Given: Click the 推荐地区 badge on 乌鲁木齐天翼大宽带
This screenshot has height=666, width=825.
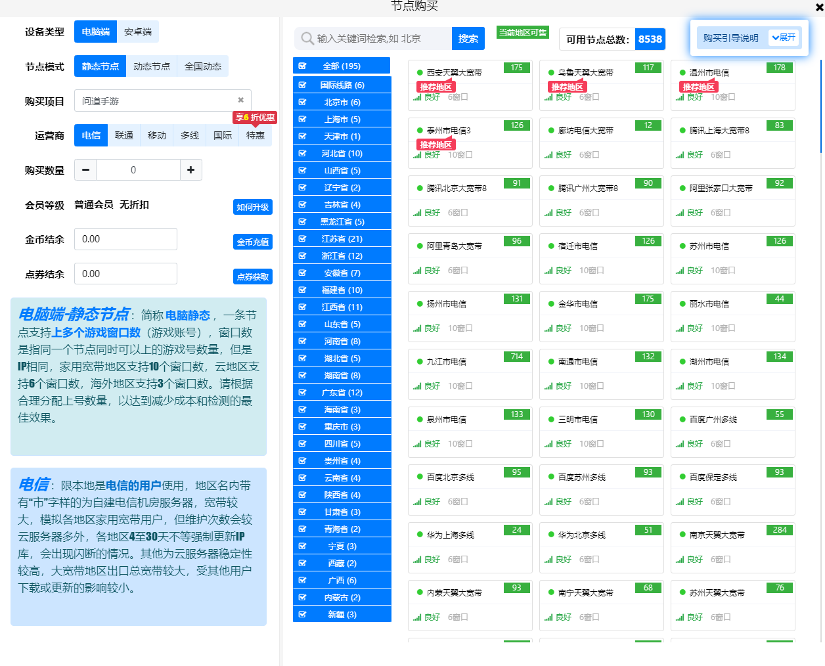Looking at the screenshot, I should 567,87.
